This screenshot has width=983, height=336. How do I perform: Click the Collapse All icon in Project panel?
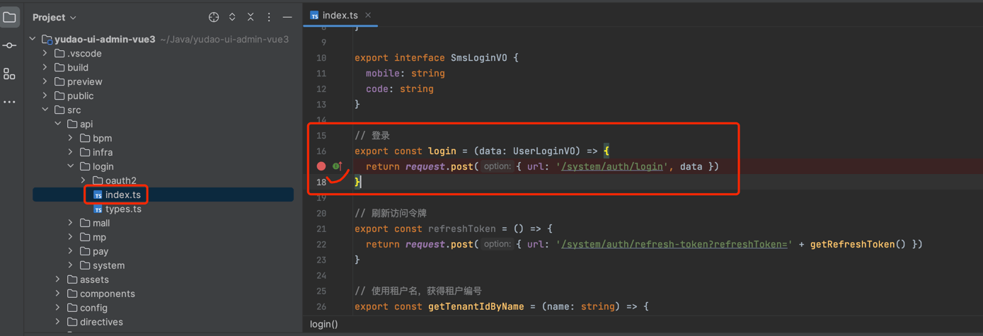(251, 17)
